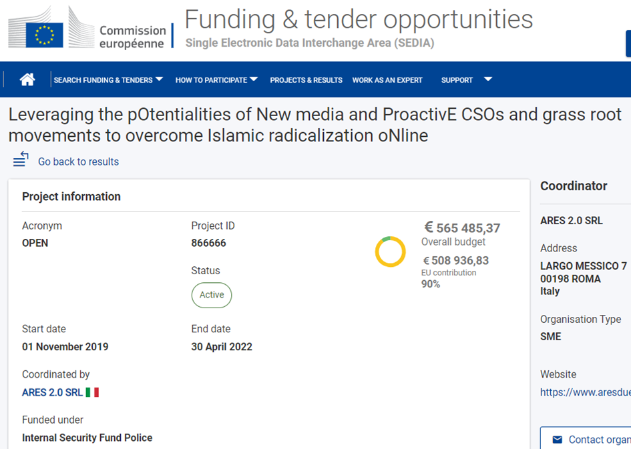Viewport: 631px width, 449px height.
Task: Click the Contact organisation button
Action: (x=588, y=439)
